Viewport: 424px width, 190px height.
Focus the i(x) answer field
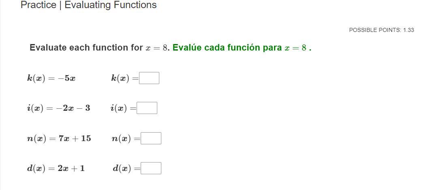click(147, 108)
